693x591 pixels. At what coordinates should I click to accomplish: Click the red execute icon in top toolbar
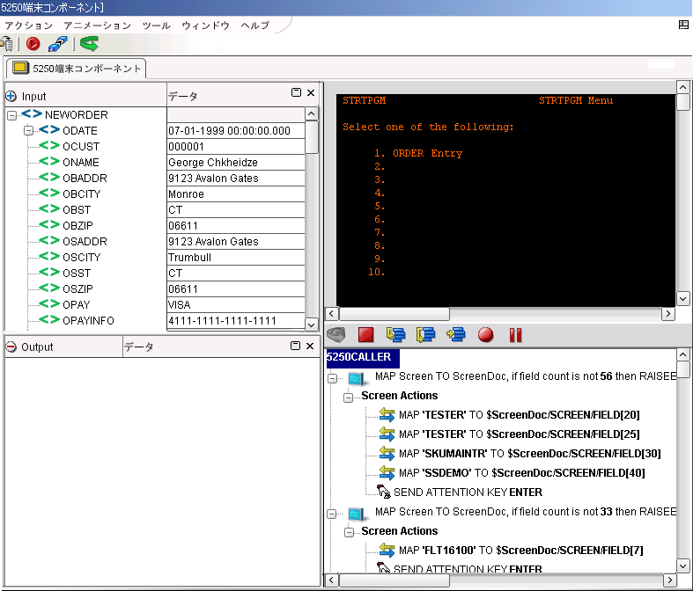pyautogui.click(x=33, y=43)
